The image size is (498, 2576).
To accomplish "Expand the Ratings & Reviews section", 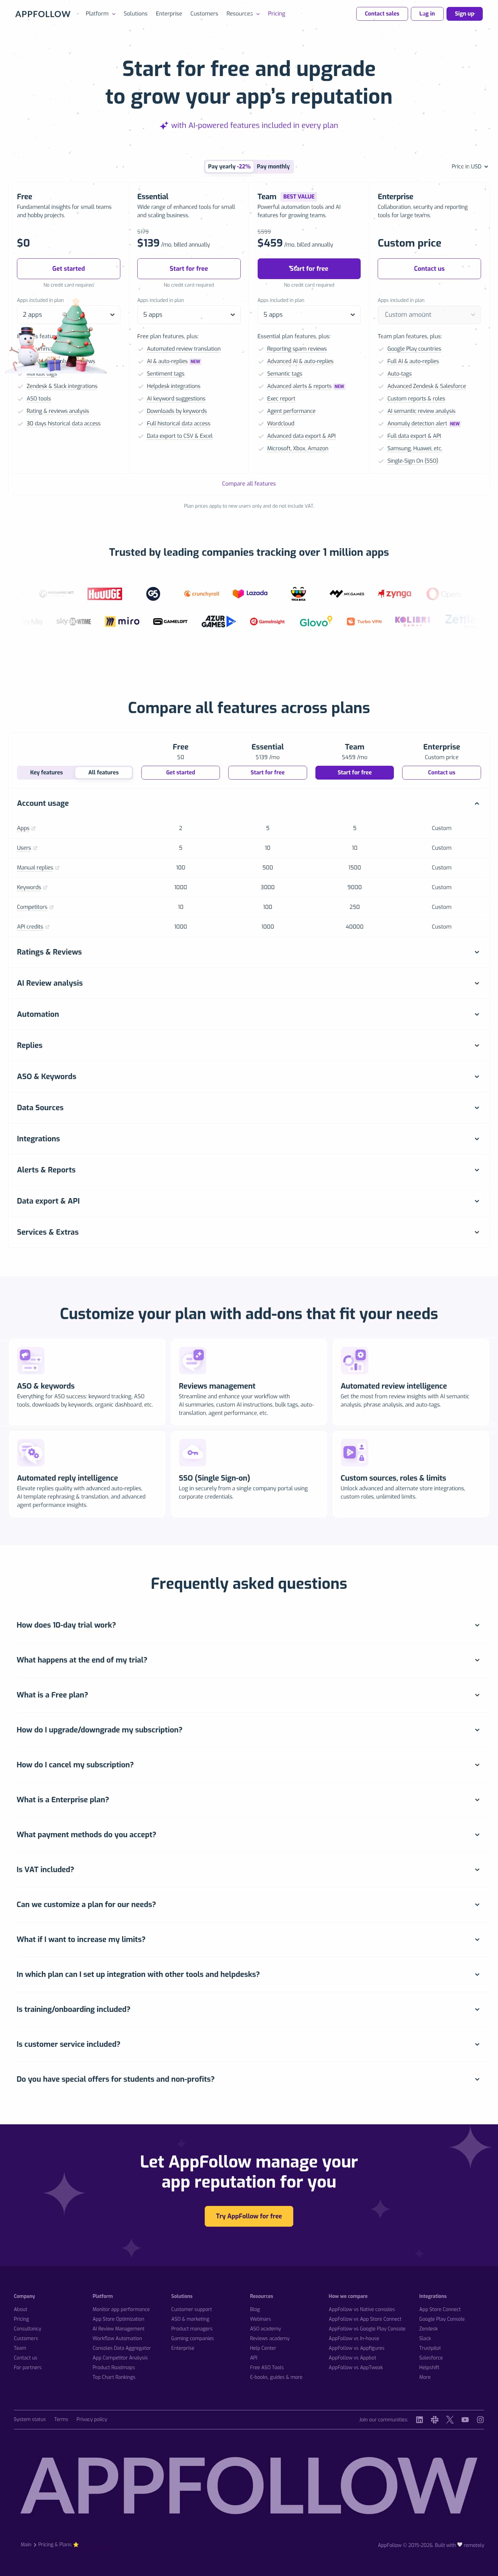I will coord(249,952).
